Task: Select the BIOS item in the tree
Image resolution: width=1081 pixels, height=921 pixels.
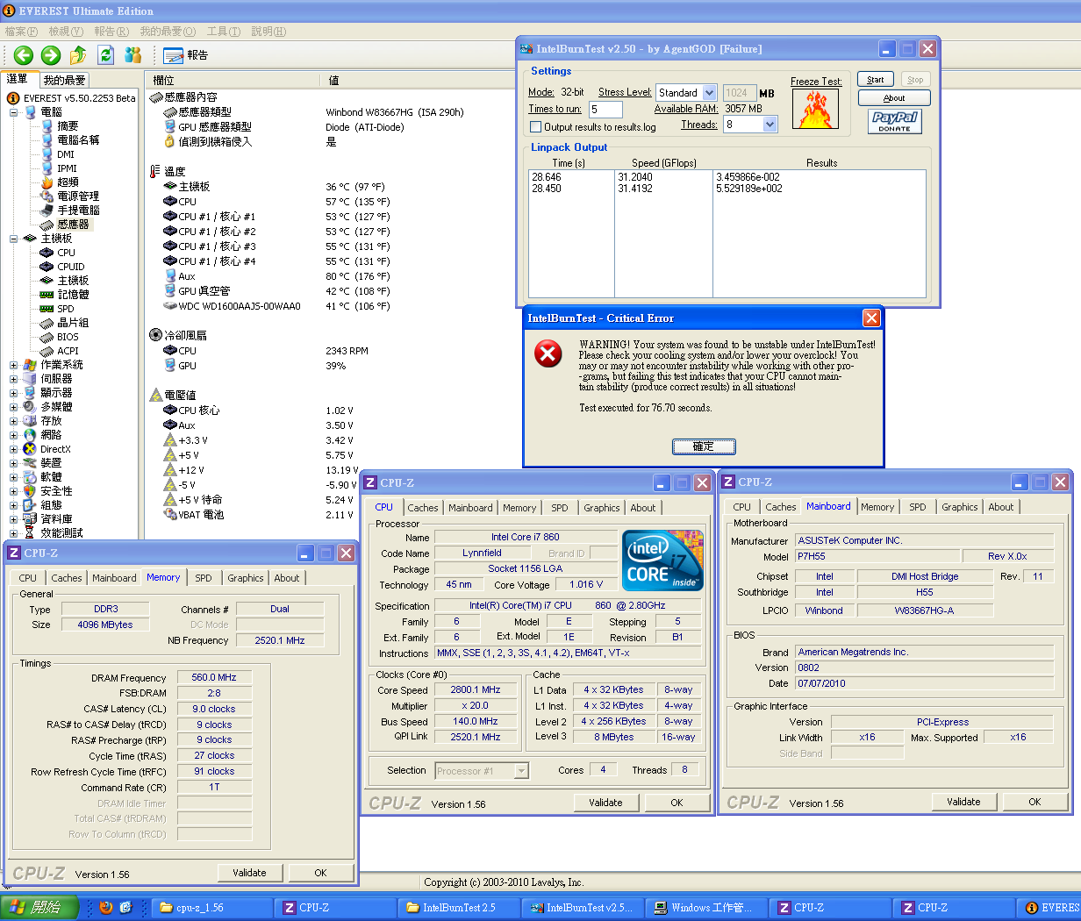Action: 68,337
